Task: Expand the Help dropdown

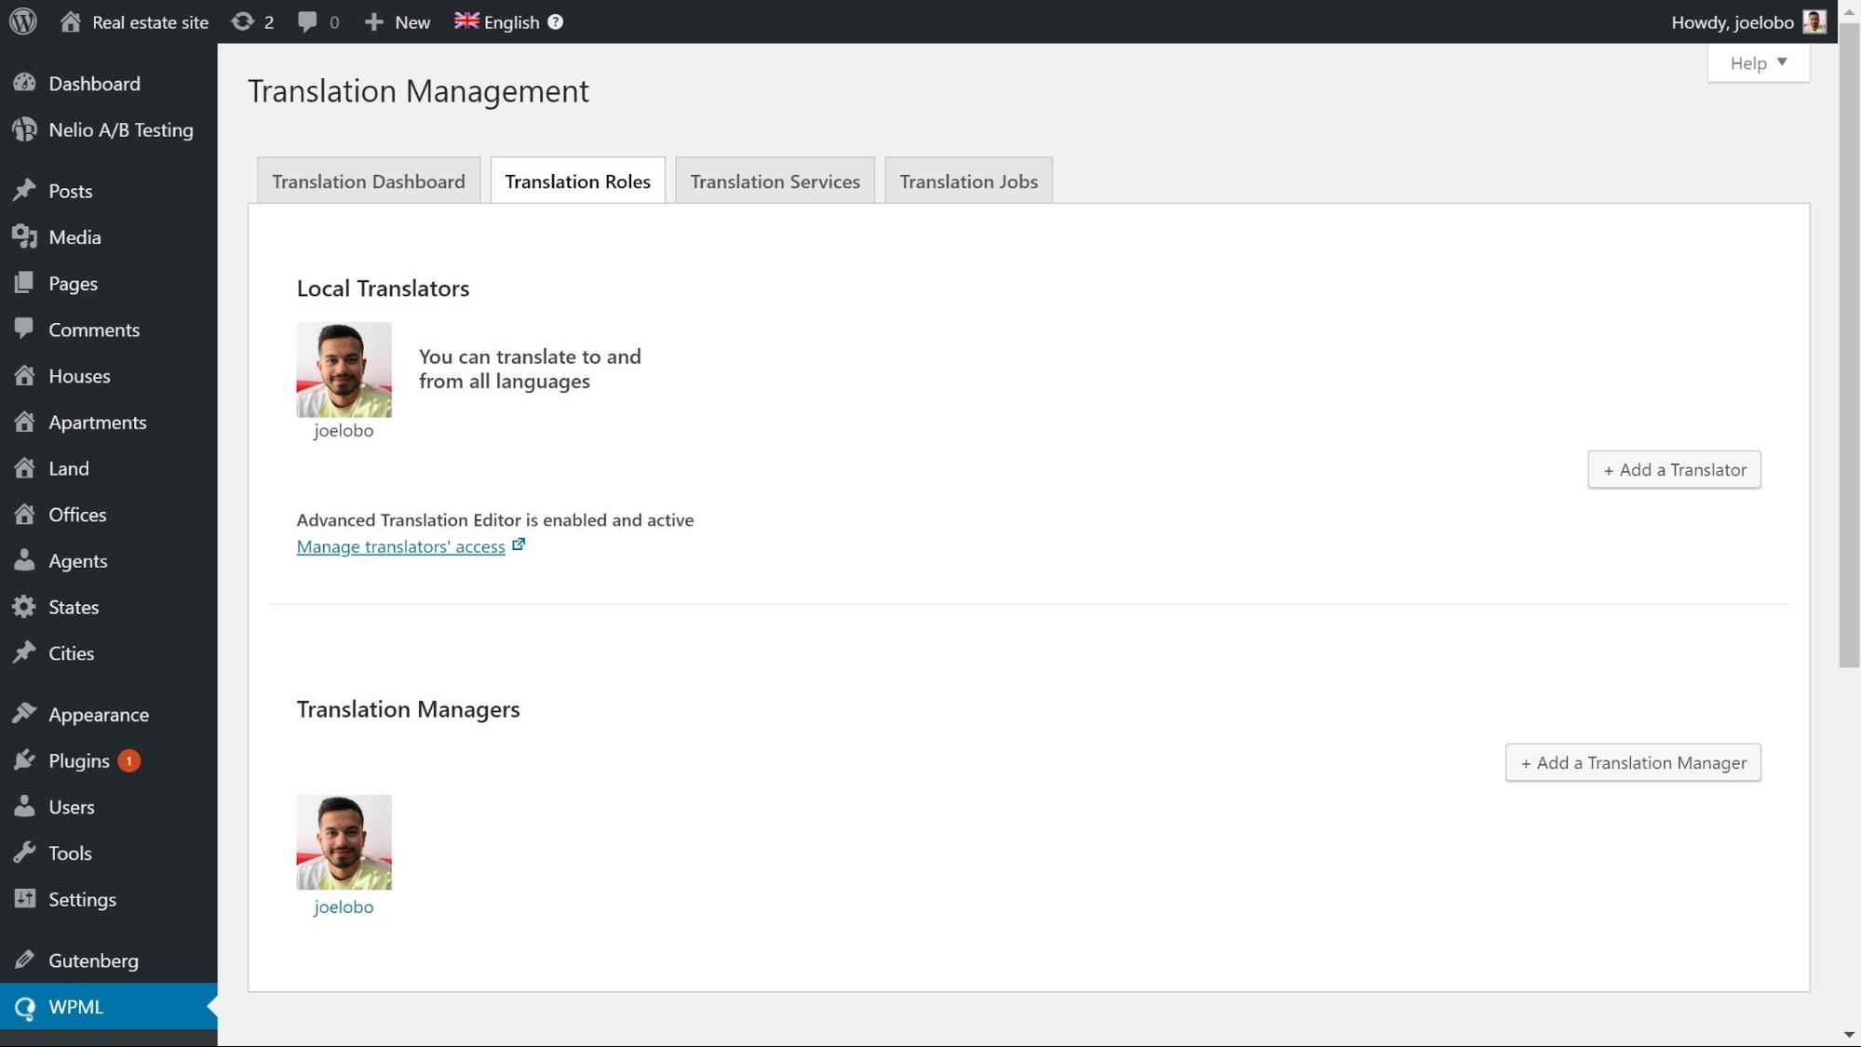Action: 1758,63
